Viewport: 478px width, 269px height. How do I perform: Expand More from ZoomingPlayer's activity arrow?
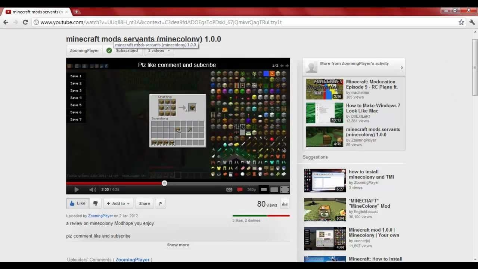[402, 68]
